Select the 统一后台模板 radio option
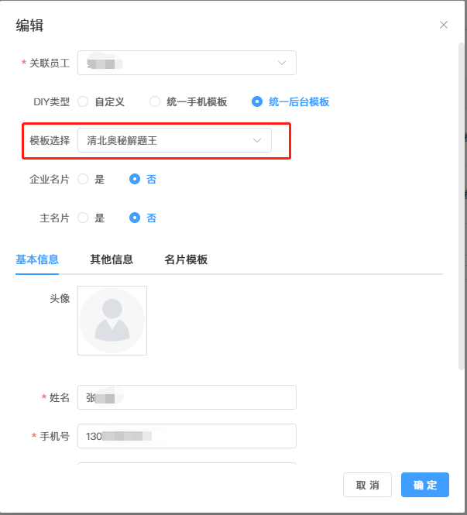This screenshot has width=467, height=515. (x=257, y=101)
